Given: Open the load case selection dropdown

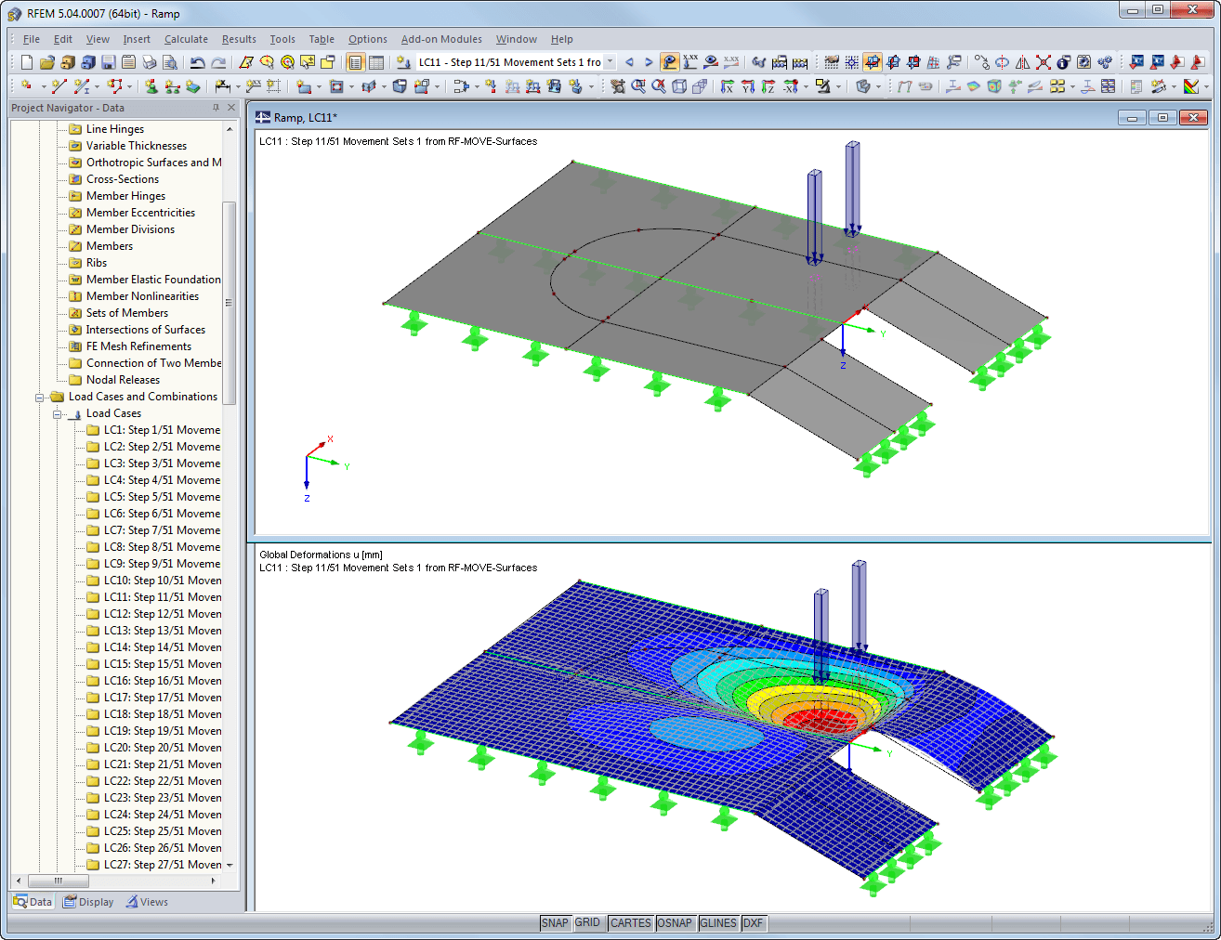Looking at the screenshot, I should [610, 61].
